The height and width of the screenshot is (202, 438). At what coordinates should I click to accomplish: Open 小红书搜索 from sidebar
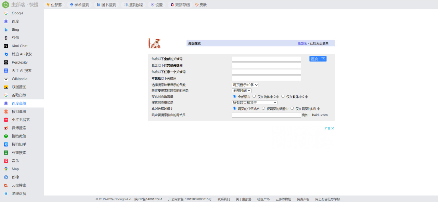click(22, 120)
